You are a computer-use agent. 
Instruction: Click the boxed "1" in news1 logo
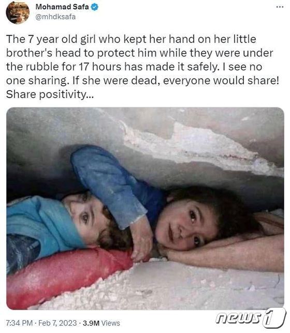[x=274, y=318]
